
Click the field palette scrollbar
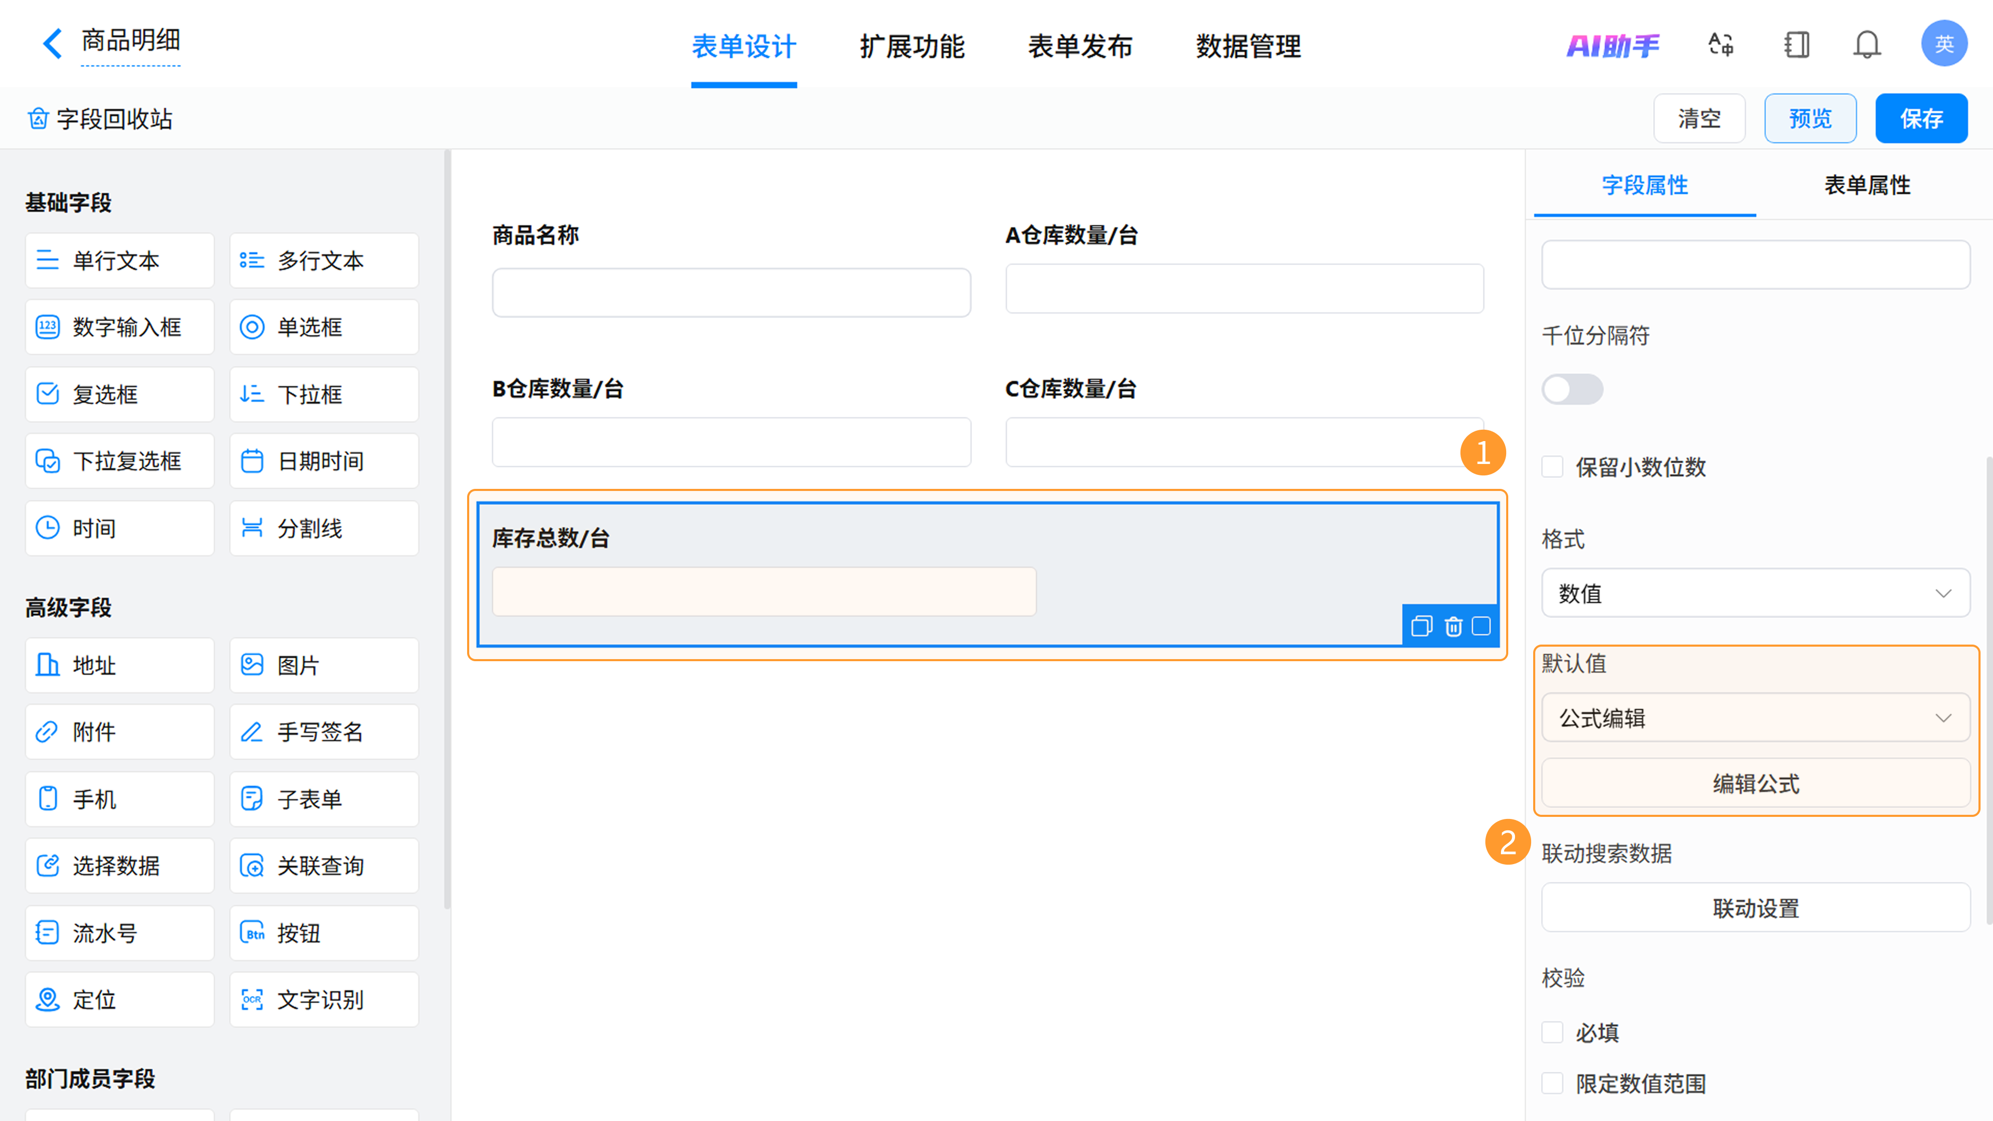coord(447,530)
